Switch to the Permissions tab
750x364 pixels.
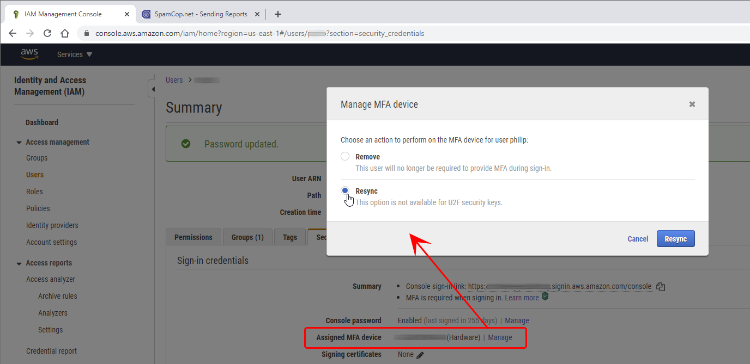pyautogui.click(x=193, y=237)
